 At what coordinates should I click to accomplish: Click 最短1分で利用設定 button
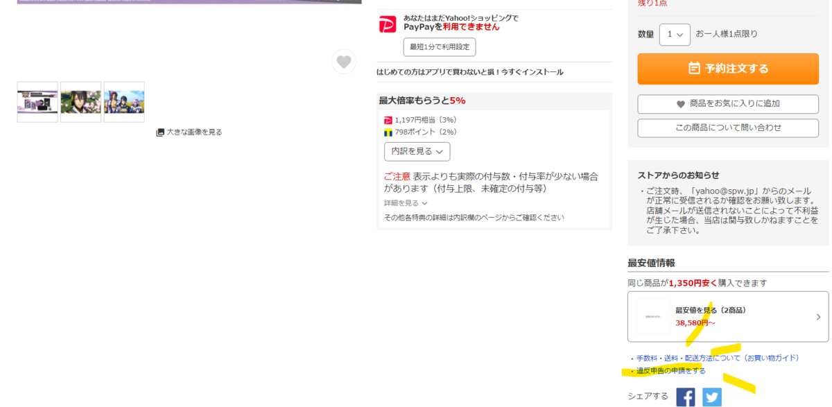440,47
